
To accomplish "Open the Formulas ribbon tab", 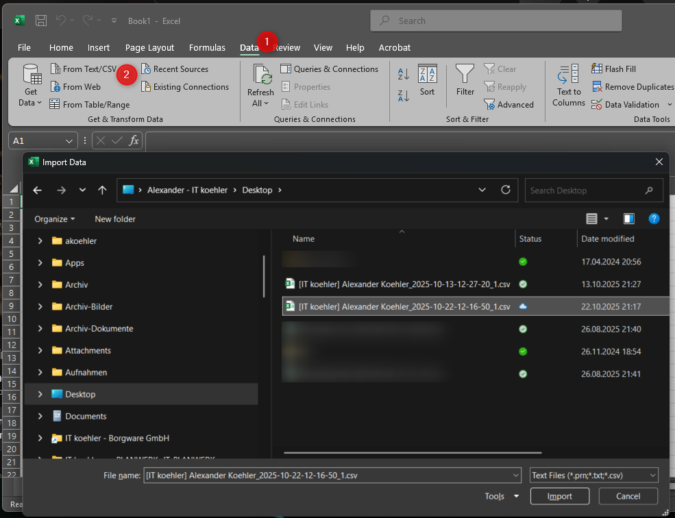I will [207, 48].
